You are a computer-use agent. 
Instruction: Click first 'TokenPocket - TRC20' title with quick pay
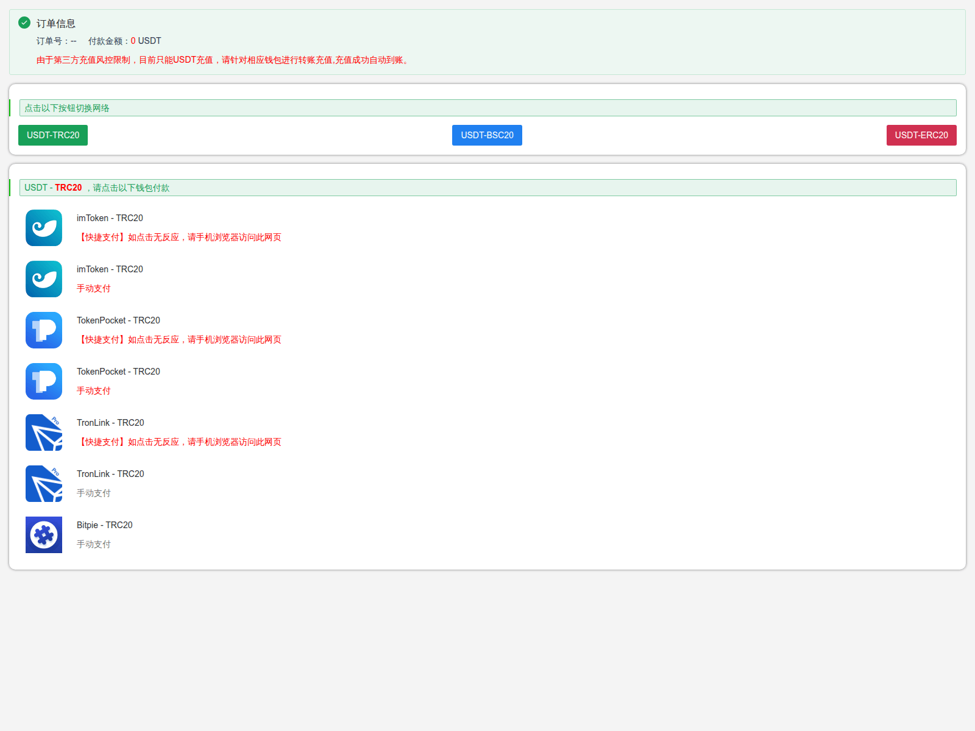coord(118,320)
